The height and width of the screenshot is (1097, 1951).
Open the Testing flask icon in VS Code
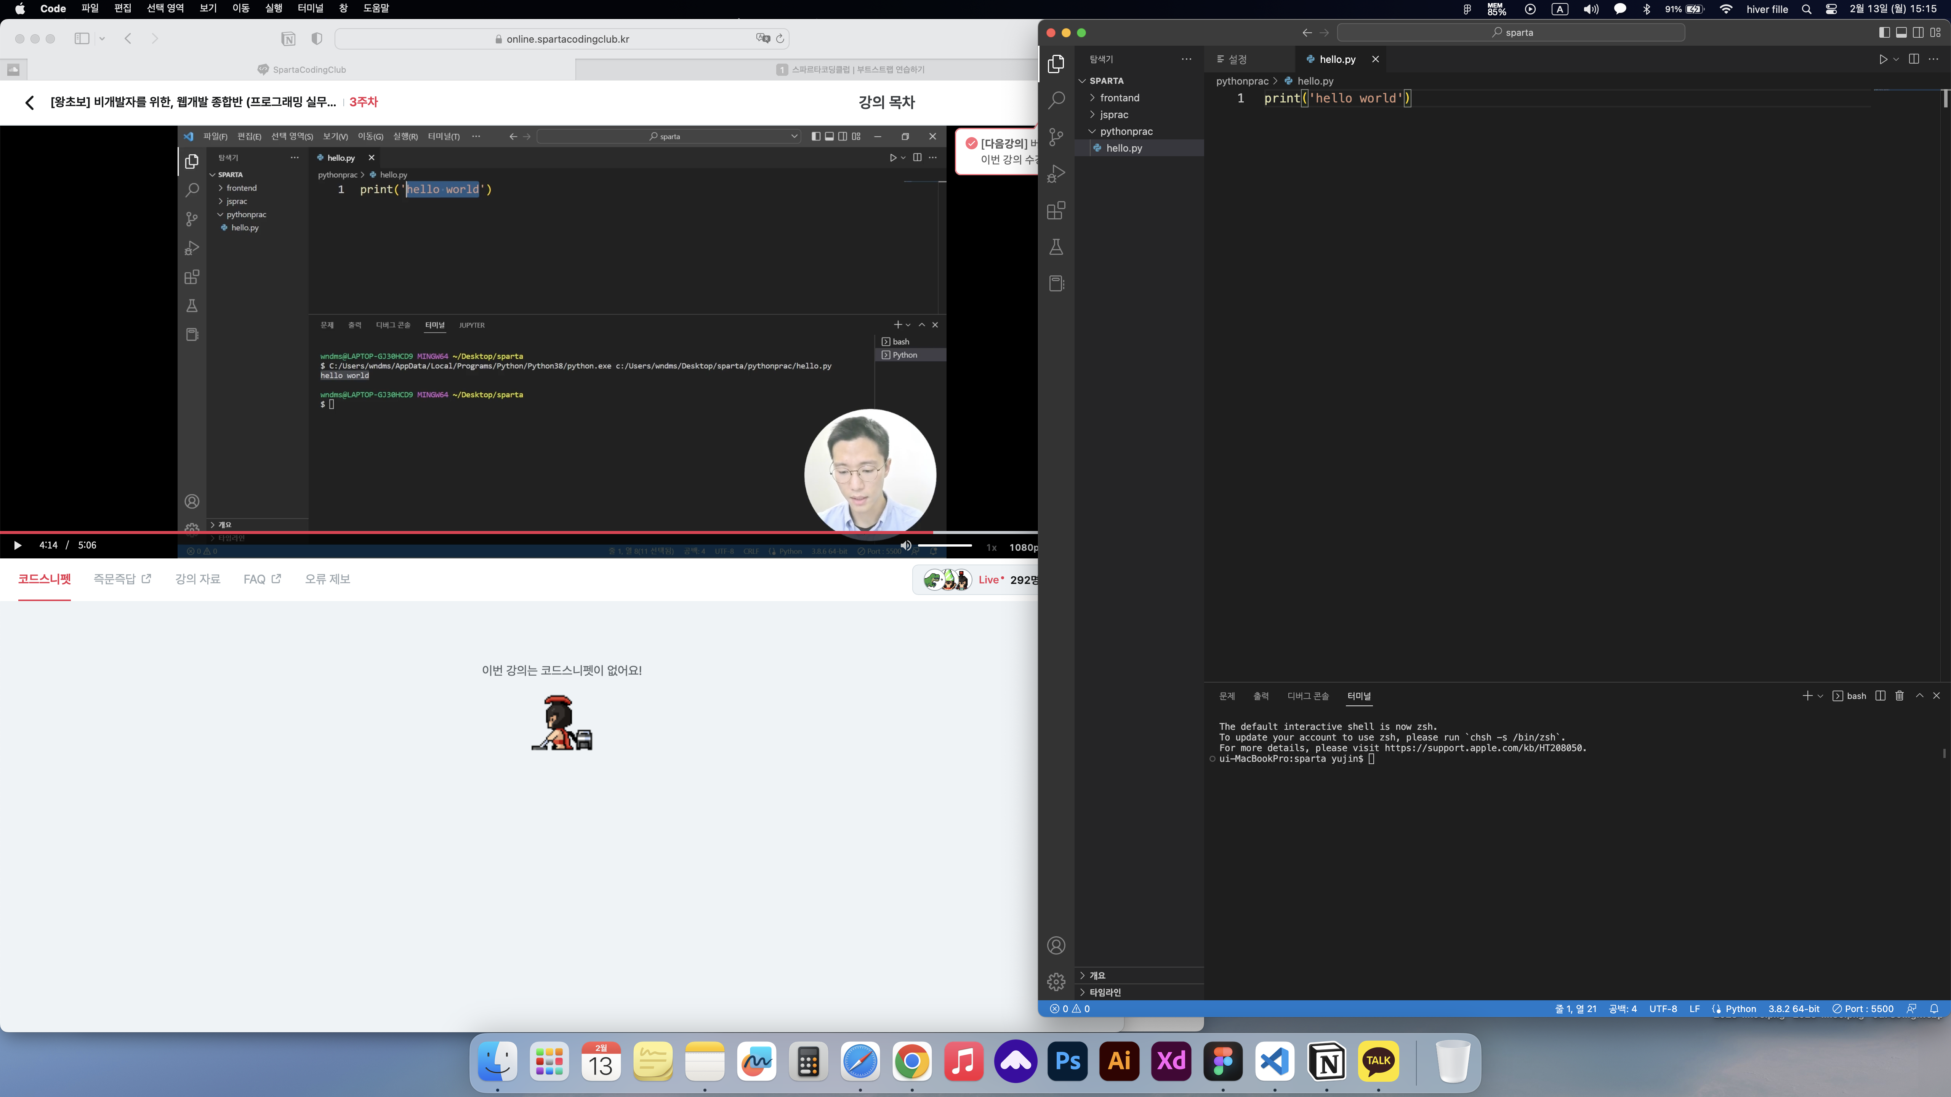coord(1056,247)
